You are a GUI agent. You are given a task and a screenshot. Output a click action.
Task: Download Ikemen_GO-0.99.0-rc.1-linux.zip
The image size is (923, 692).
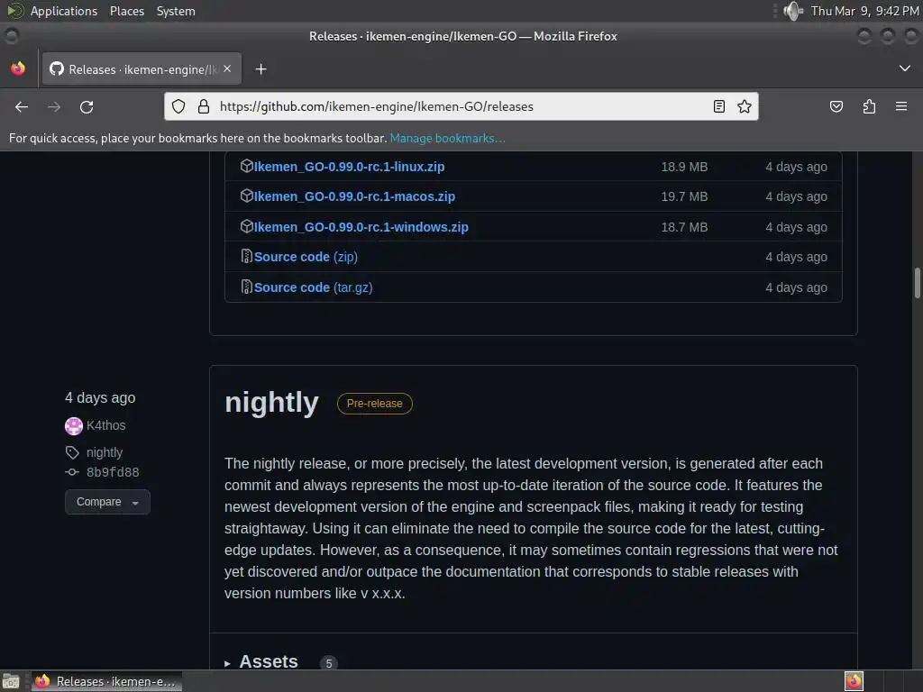(349, 167)
